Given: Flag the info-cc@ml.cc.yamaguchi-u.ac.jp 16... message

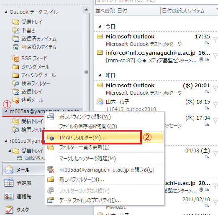Looking at the screenshot, I should tap(215, 56).
